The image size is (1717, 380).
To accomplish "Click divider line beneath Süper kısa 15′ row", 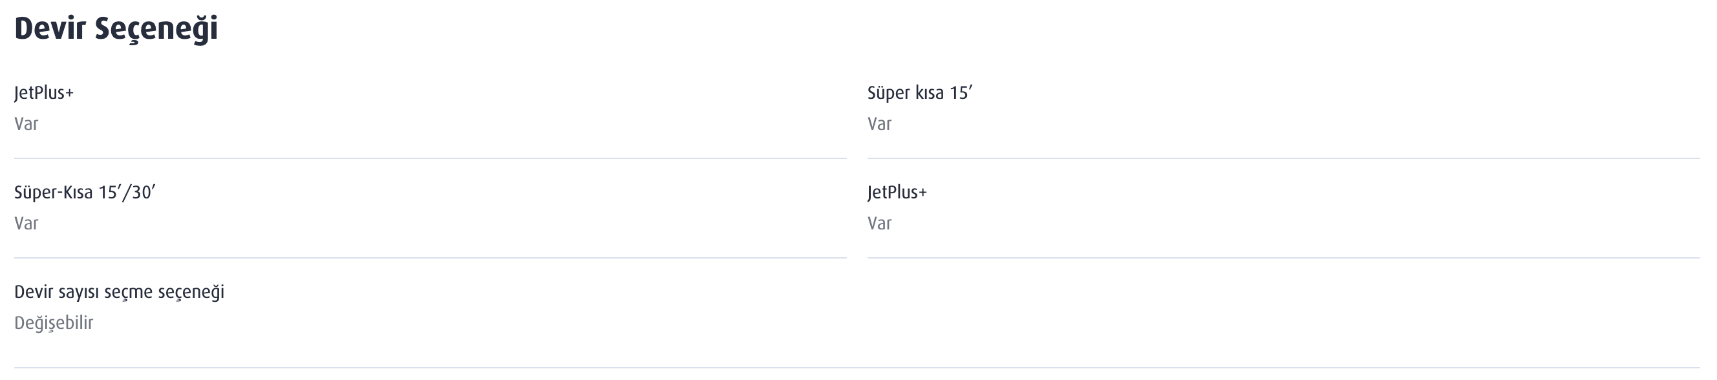I will click(1283, 158).
